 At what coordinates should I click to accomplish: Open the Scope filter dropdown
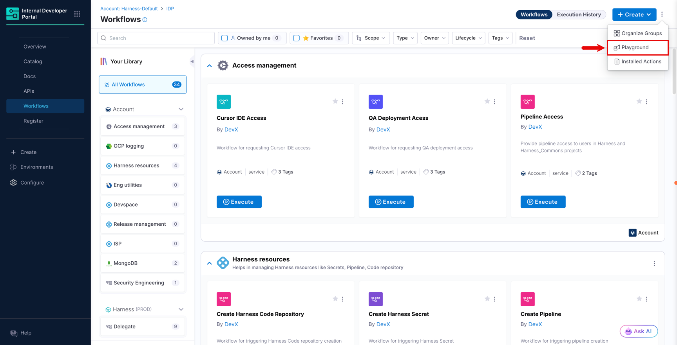(371, 38)
